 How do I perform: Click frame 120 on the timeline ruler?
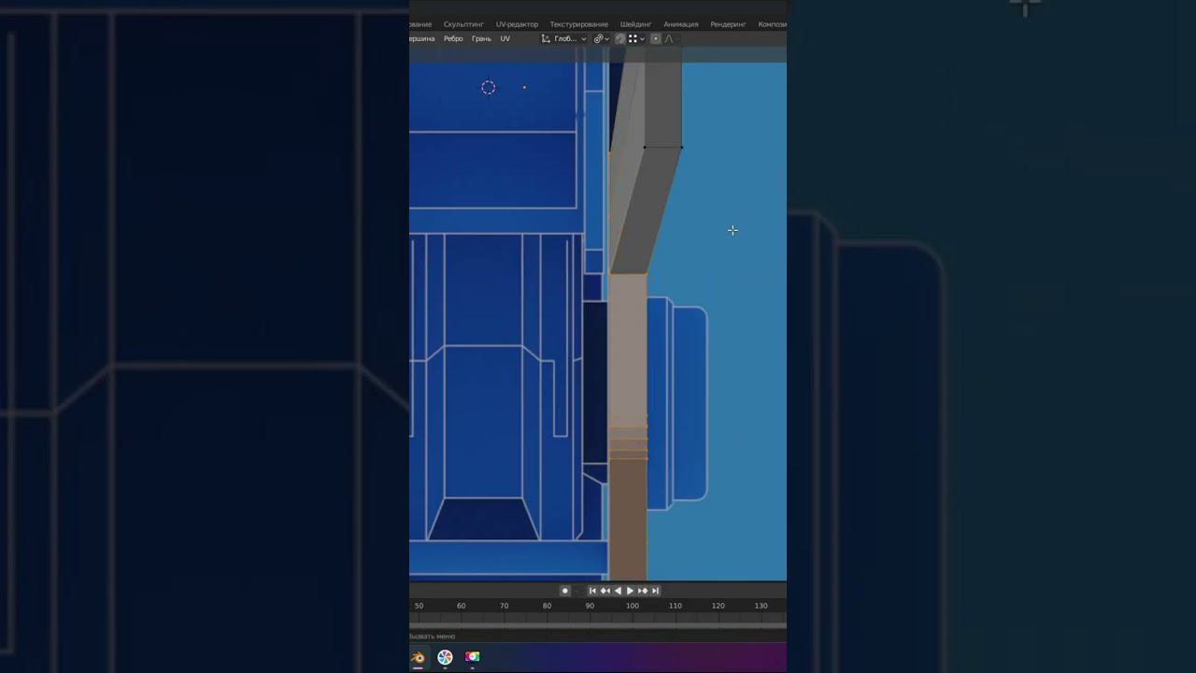718,606
